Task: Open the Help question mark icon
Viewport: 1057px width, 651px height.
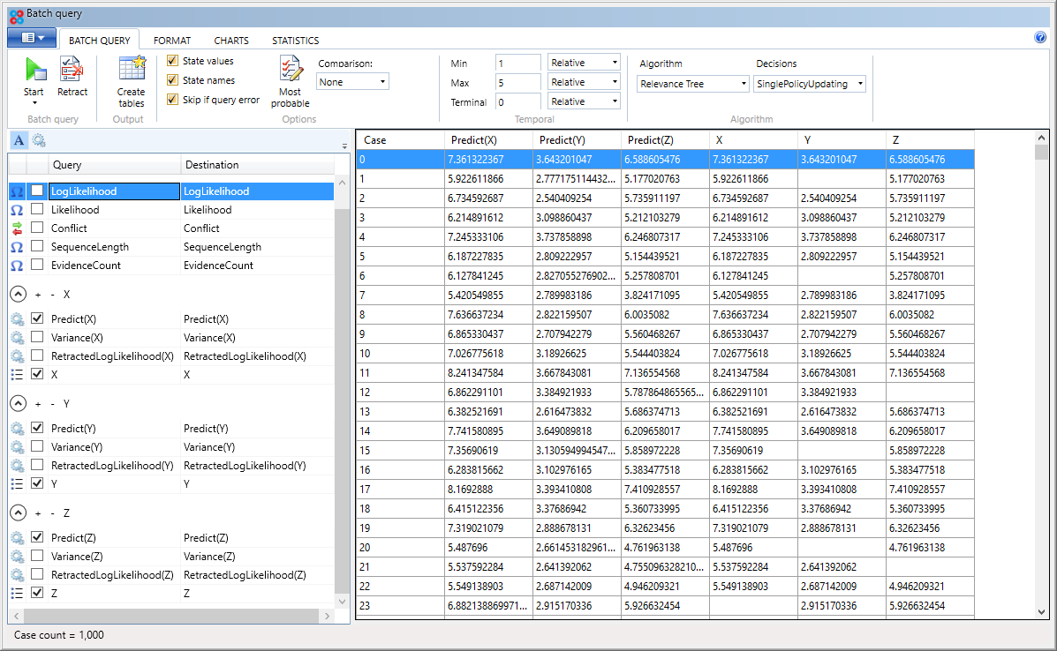Action: pos(1040,37)
